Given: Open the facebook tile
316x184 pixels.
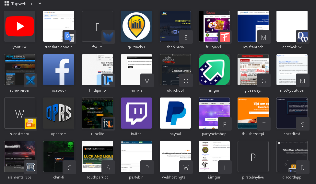Looking at the screenshot, I should (x=59, y=70).
